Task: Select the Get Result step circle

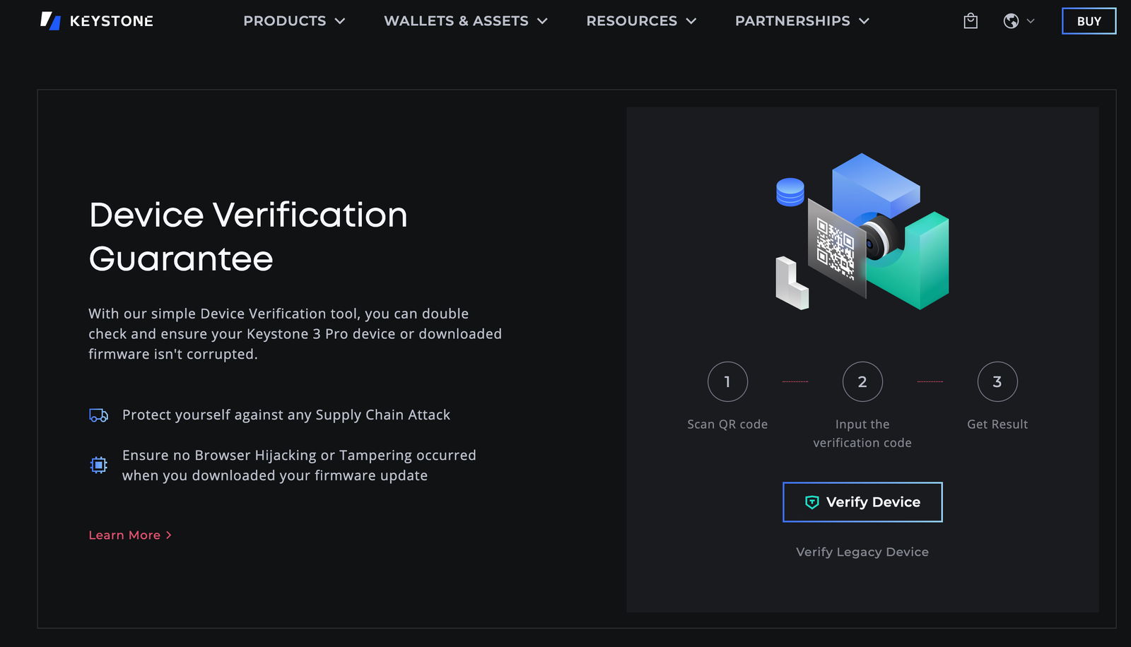Action: 997,381
